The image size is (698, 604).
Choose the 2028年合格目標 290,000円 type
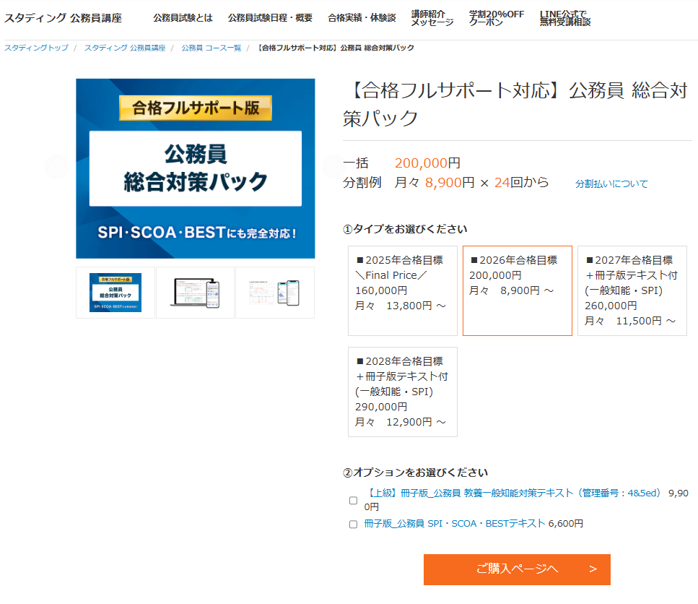[x=403, y=392]
